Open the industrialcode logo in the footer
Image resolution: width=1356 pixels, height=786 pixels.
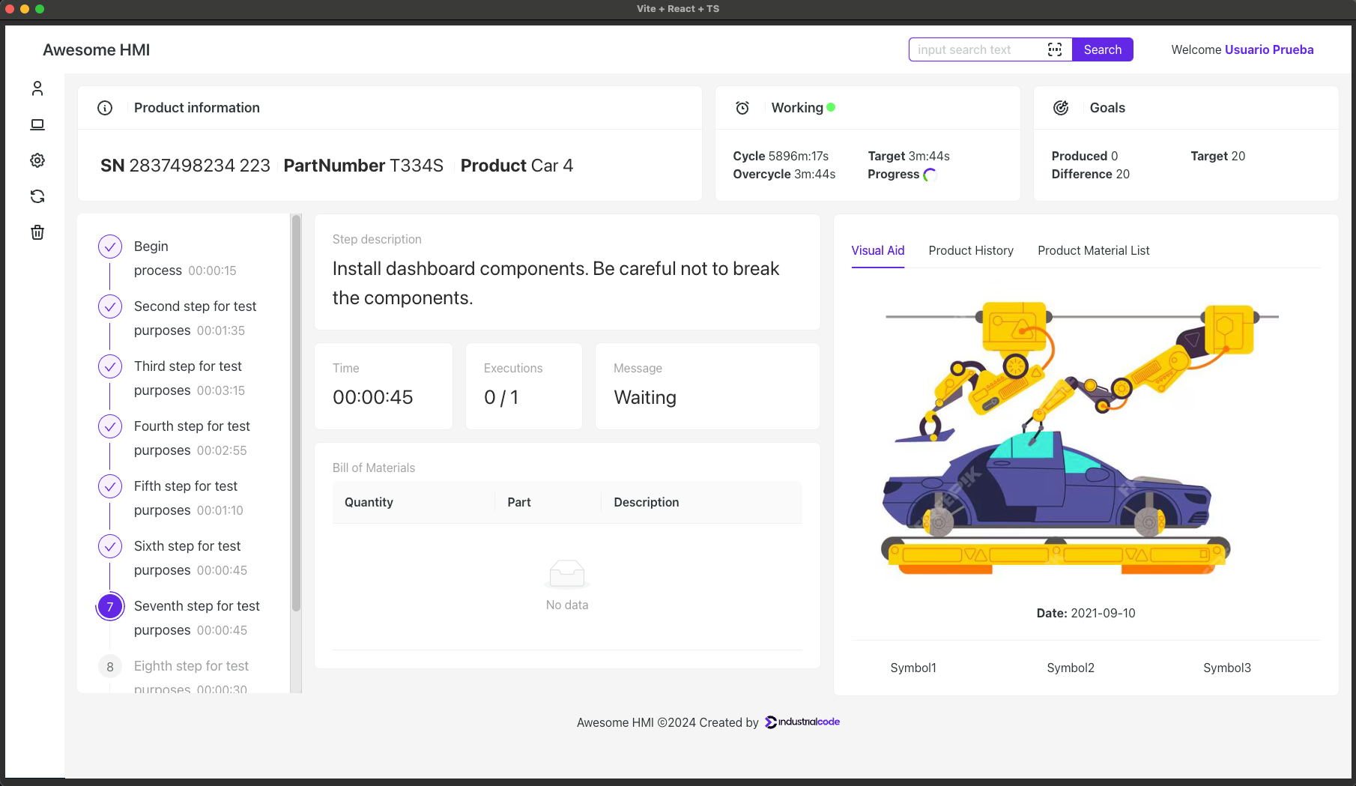click(x=802, y=722)
